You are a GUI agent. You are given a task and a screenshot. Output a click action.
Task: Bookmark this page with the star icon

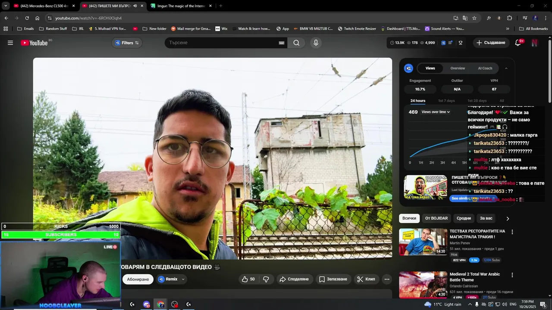[x=474, y=18]
